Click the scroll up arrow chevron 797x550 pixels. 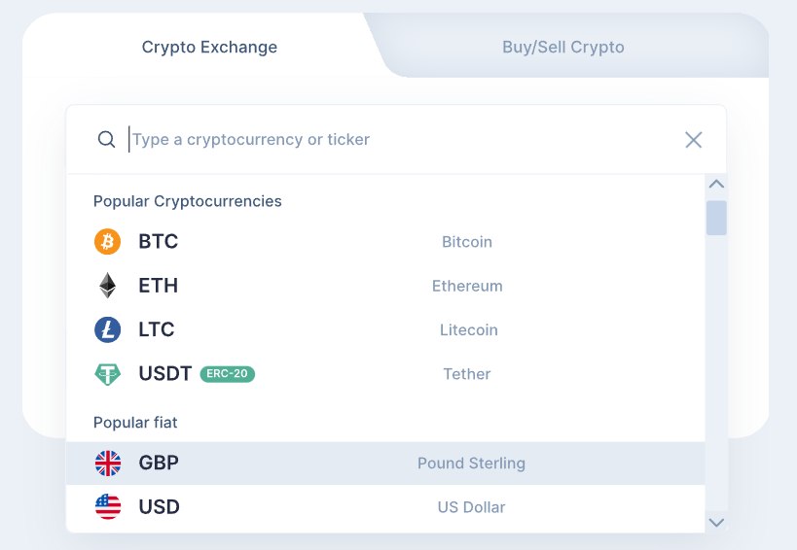pyautogui.click(x=716, y=184)
